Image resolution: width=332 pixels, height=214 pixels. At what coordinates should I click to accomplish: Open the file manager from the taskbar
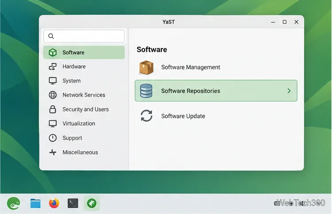click(35, 203)
